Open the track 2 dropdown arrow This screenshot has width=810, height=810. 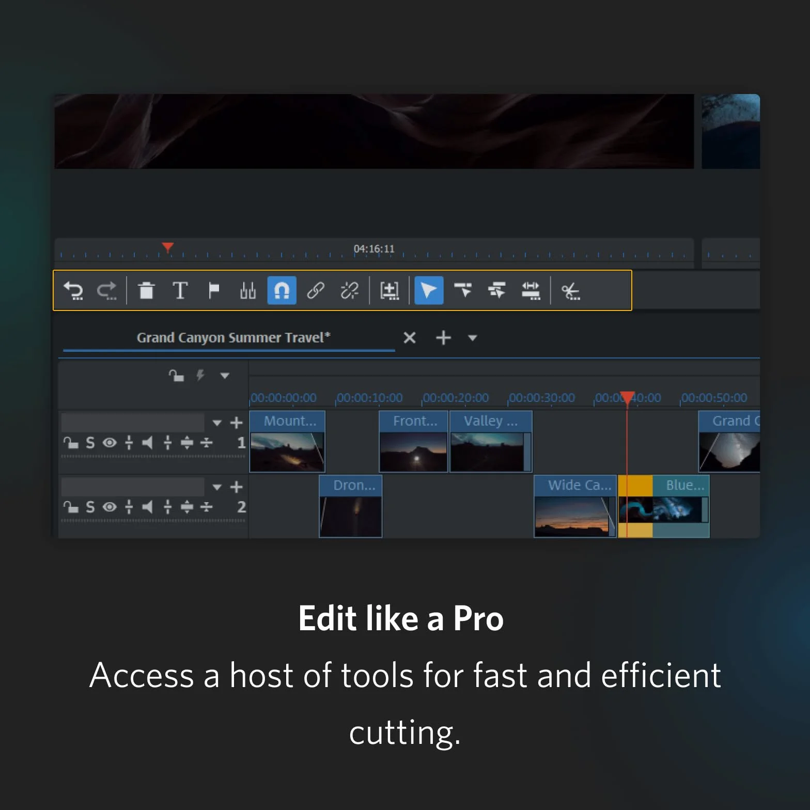tap(217, 487)
